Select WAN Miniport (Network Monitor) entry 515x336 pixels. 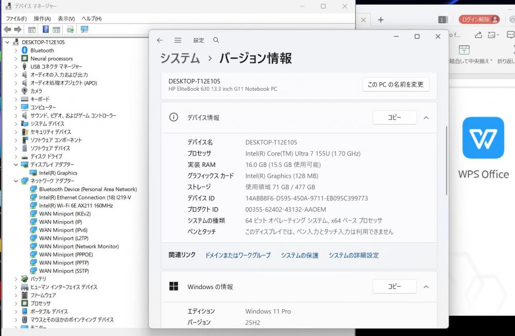point(79,246)
